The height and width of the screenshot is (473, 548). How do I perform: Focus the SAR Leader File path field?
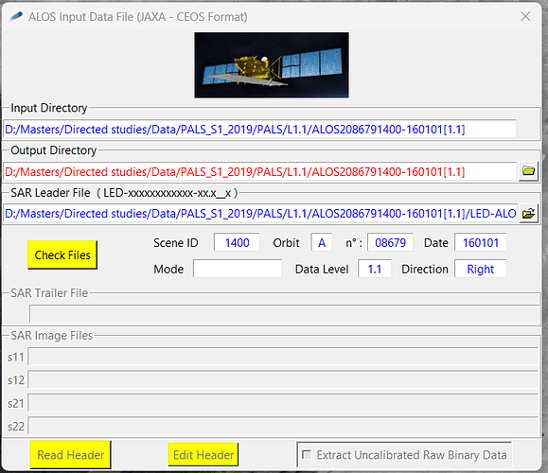click(260, 214)
